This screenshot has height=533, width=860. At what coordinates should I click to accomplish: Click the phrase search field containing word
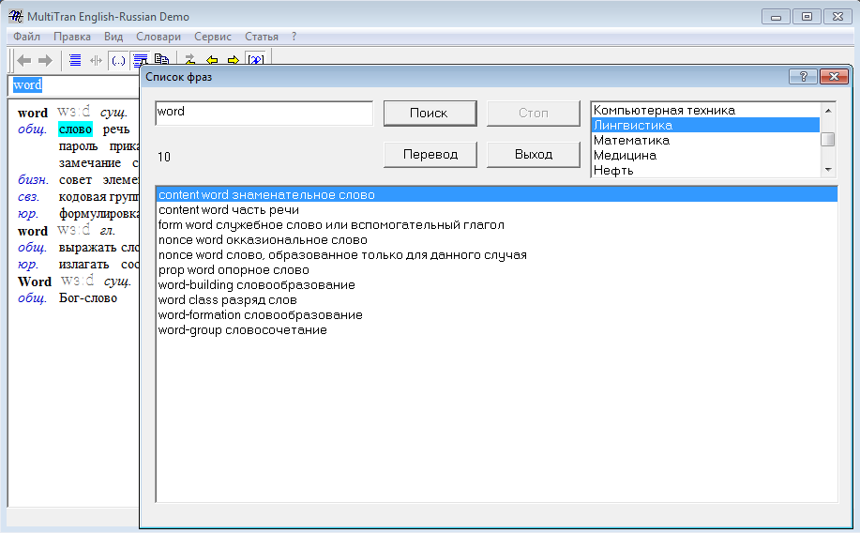[264, 114]
